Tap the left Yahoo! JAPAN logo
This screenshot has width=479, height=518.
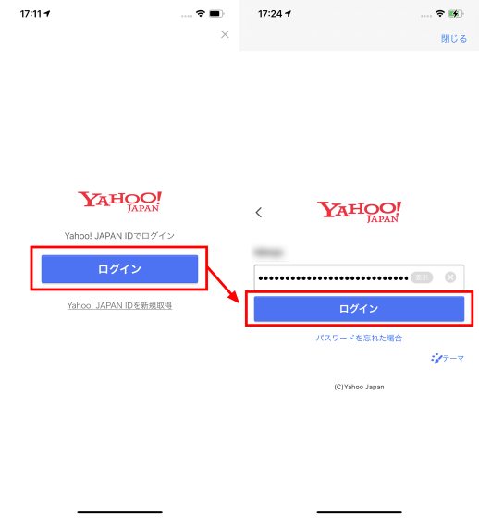119,202
